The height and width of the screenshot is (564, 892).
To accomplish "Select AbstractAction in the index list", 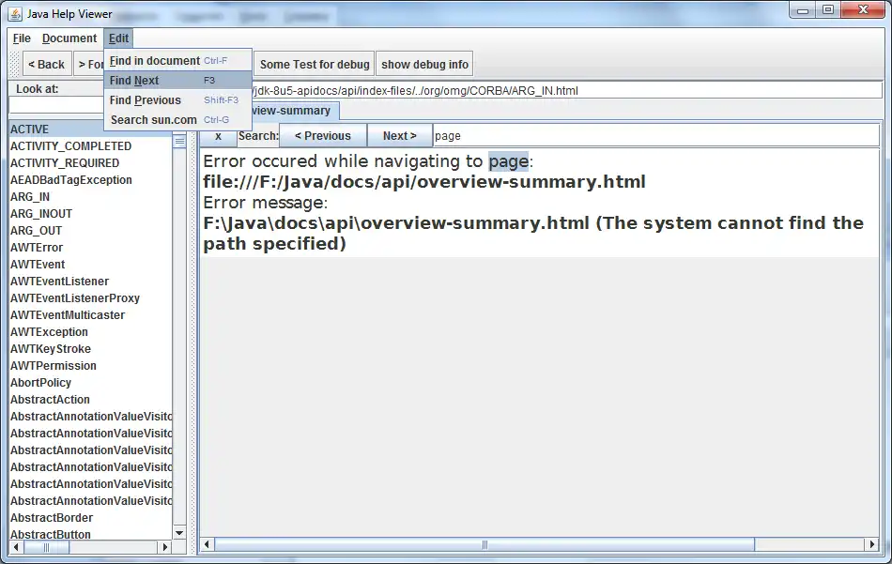I will point(91,400).
